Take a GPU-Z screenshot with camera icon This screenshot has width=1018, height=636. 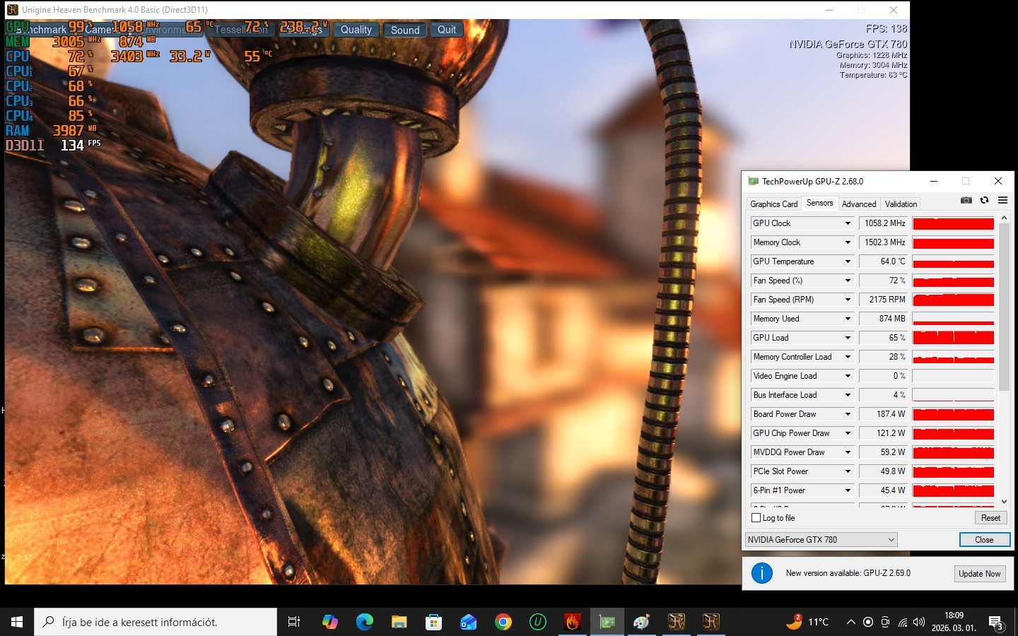click(966, 201)
